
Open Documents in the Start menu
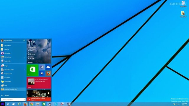[x=13, y=45]
